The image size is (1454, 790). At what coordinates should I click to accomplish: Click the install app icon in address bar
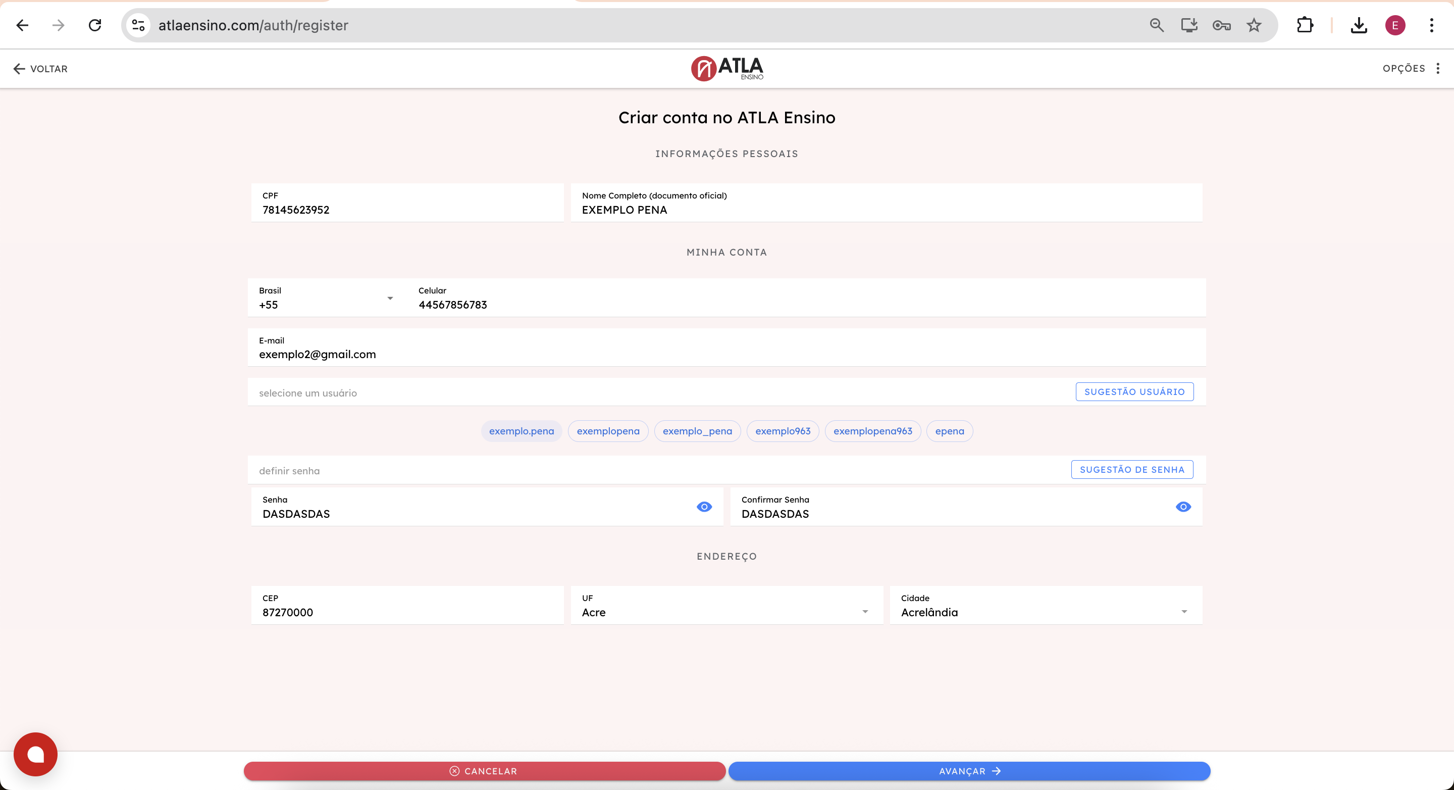(1189, 25)
